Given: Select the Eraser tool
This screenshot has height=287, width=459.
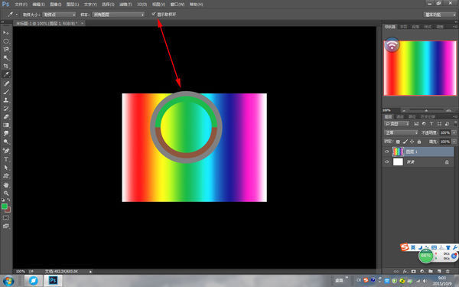Looking at the screenshot, I should (6, 116).
